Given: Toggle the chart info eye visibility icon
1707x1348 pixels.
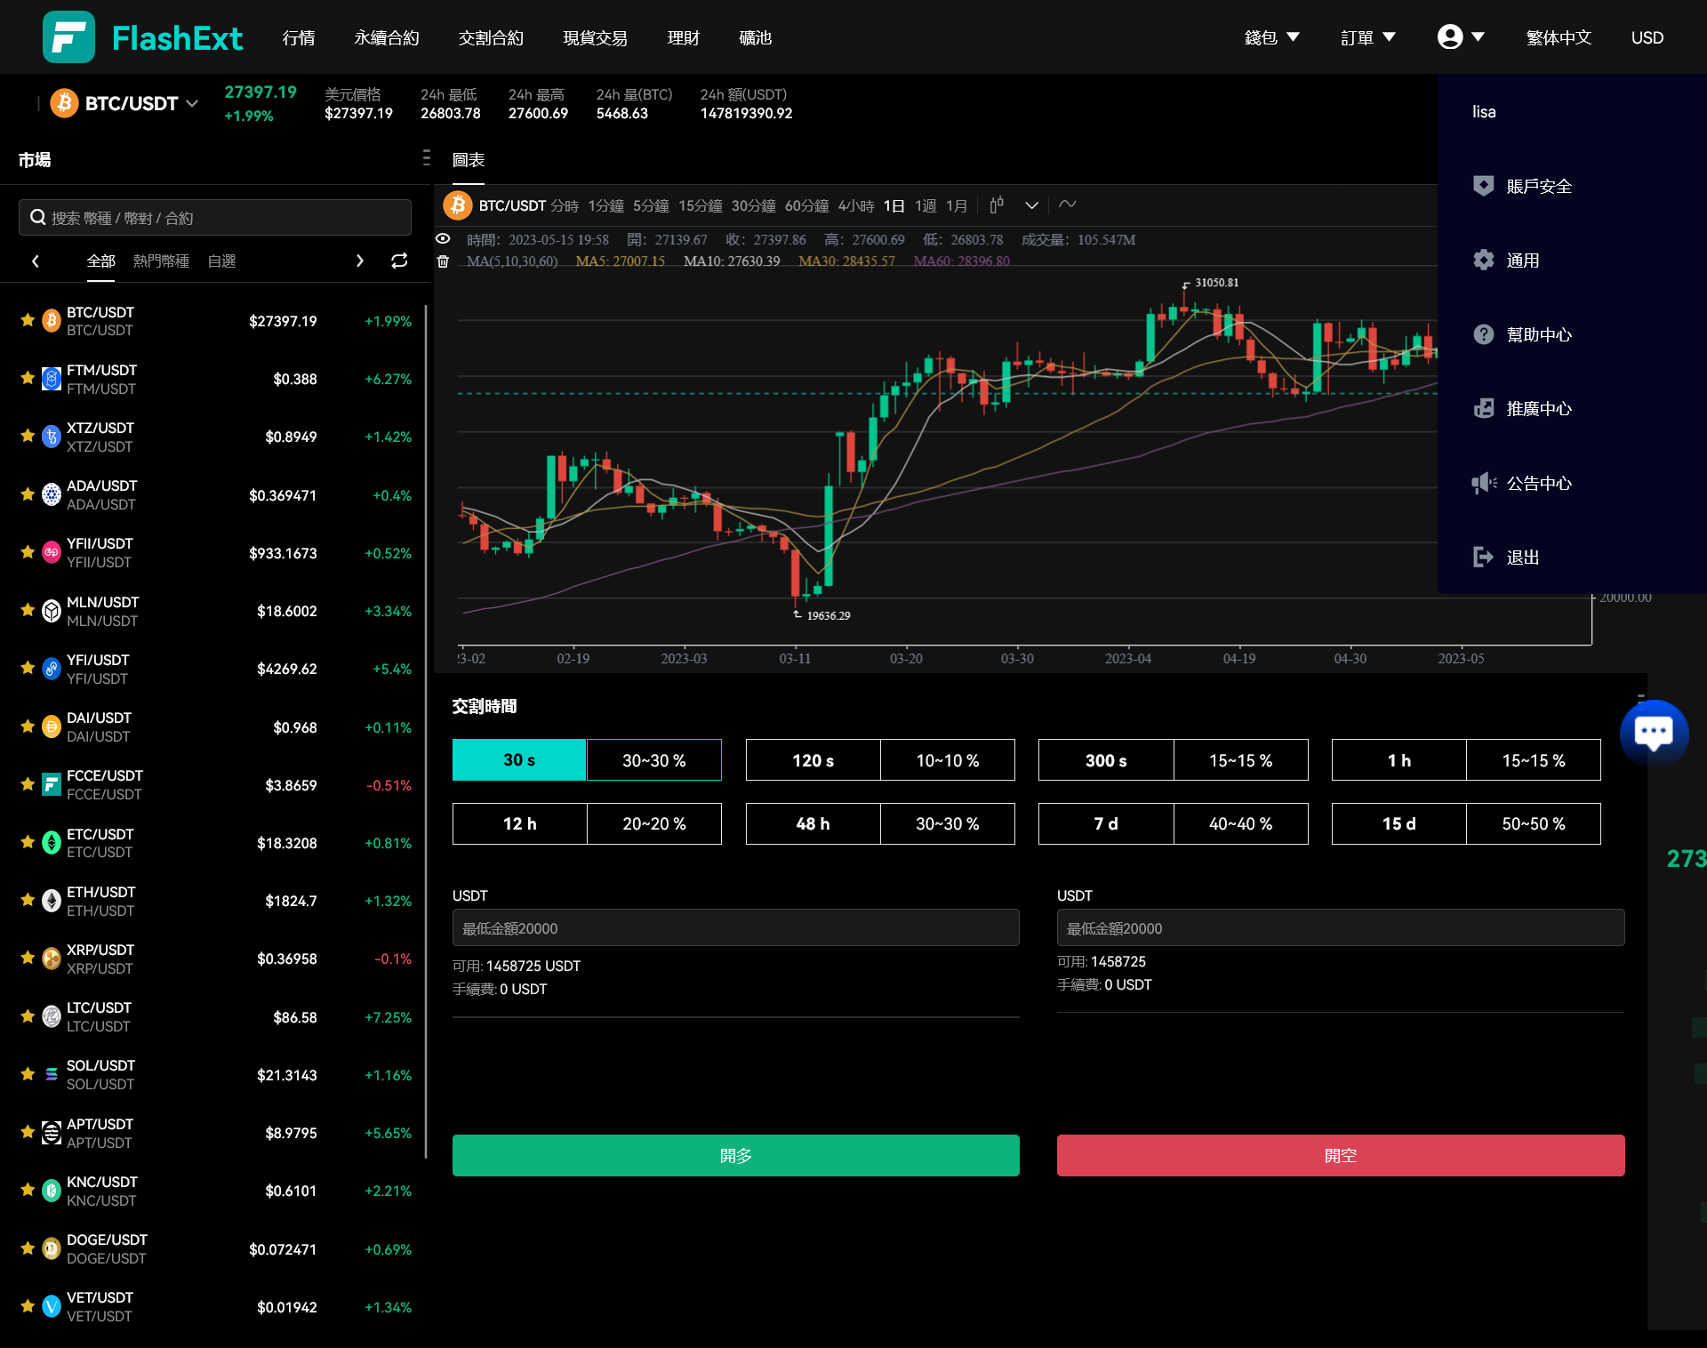Looking at the screenshot, I should coord(443,239).
